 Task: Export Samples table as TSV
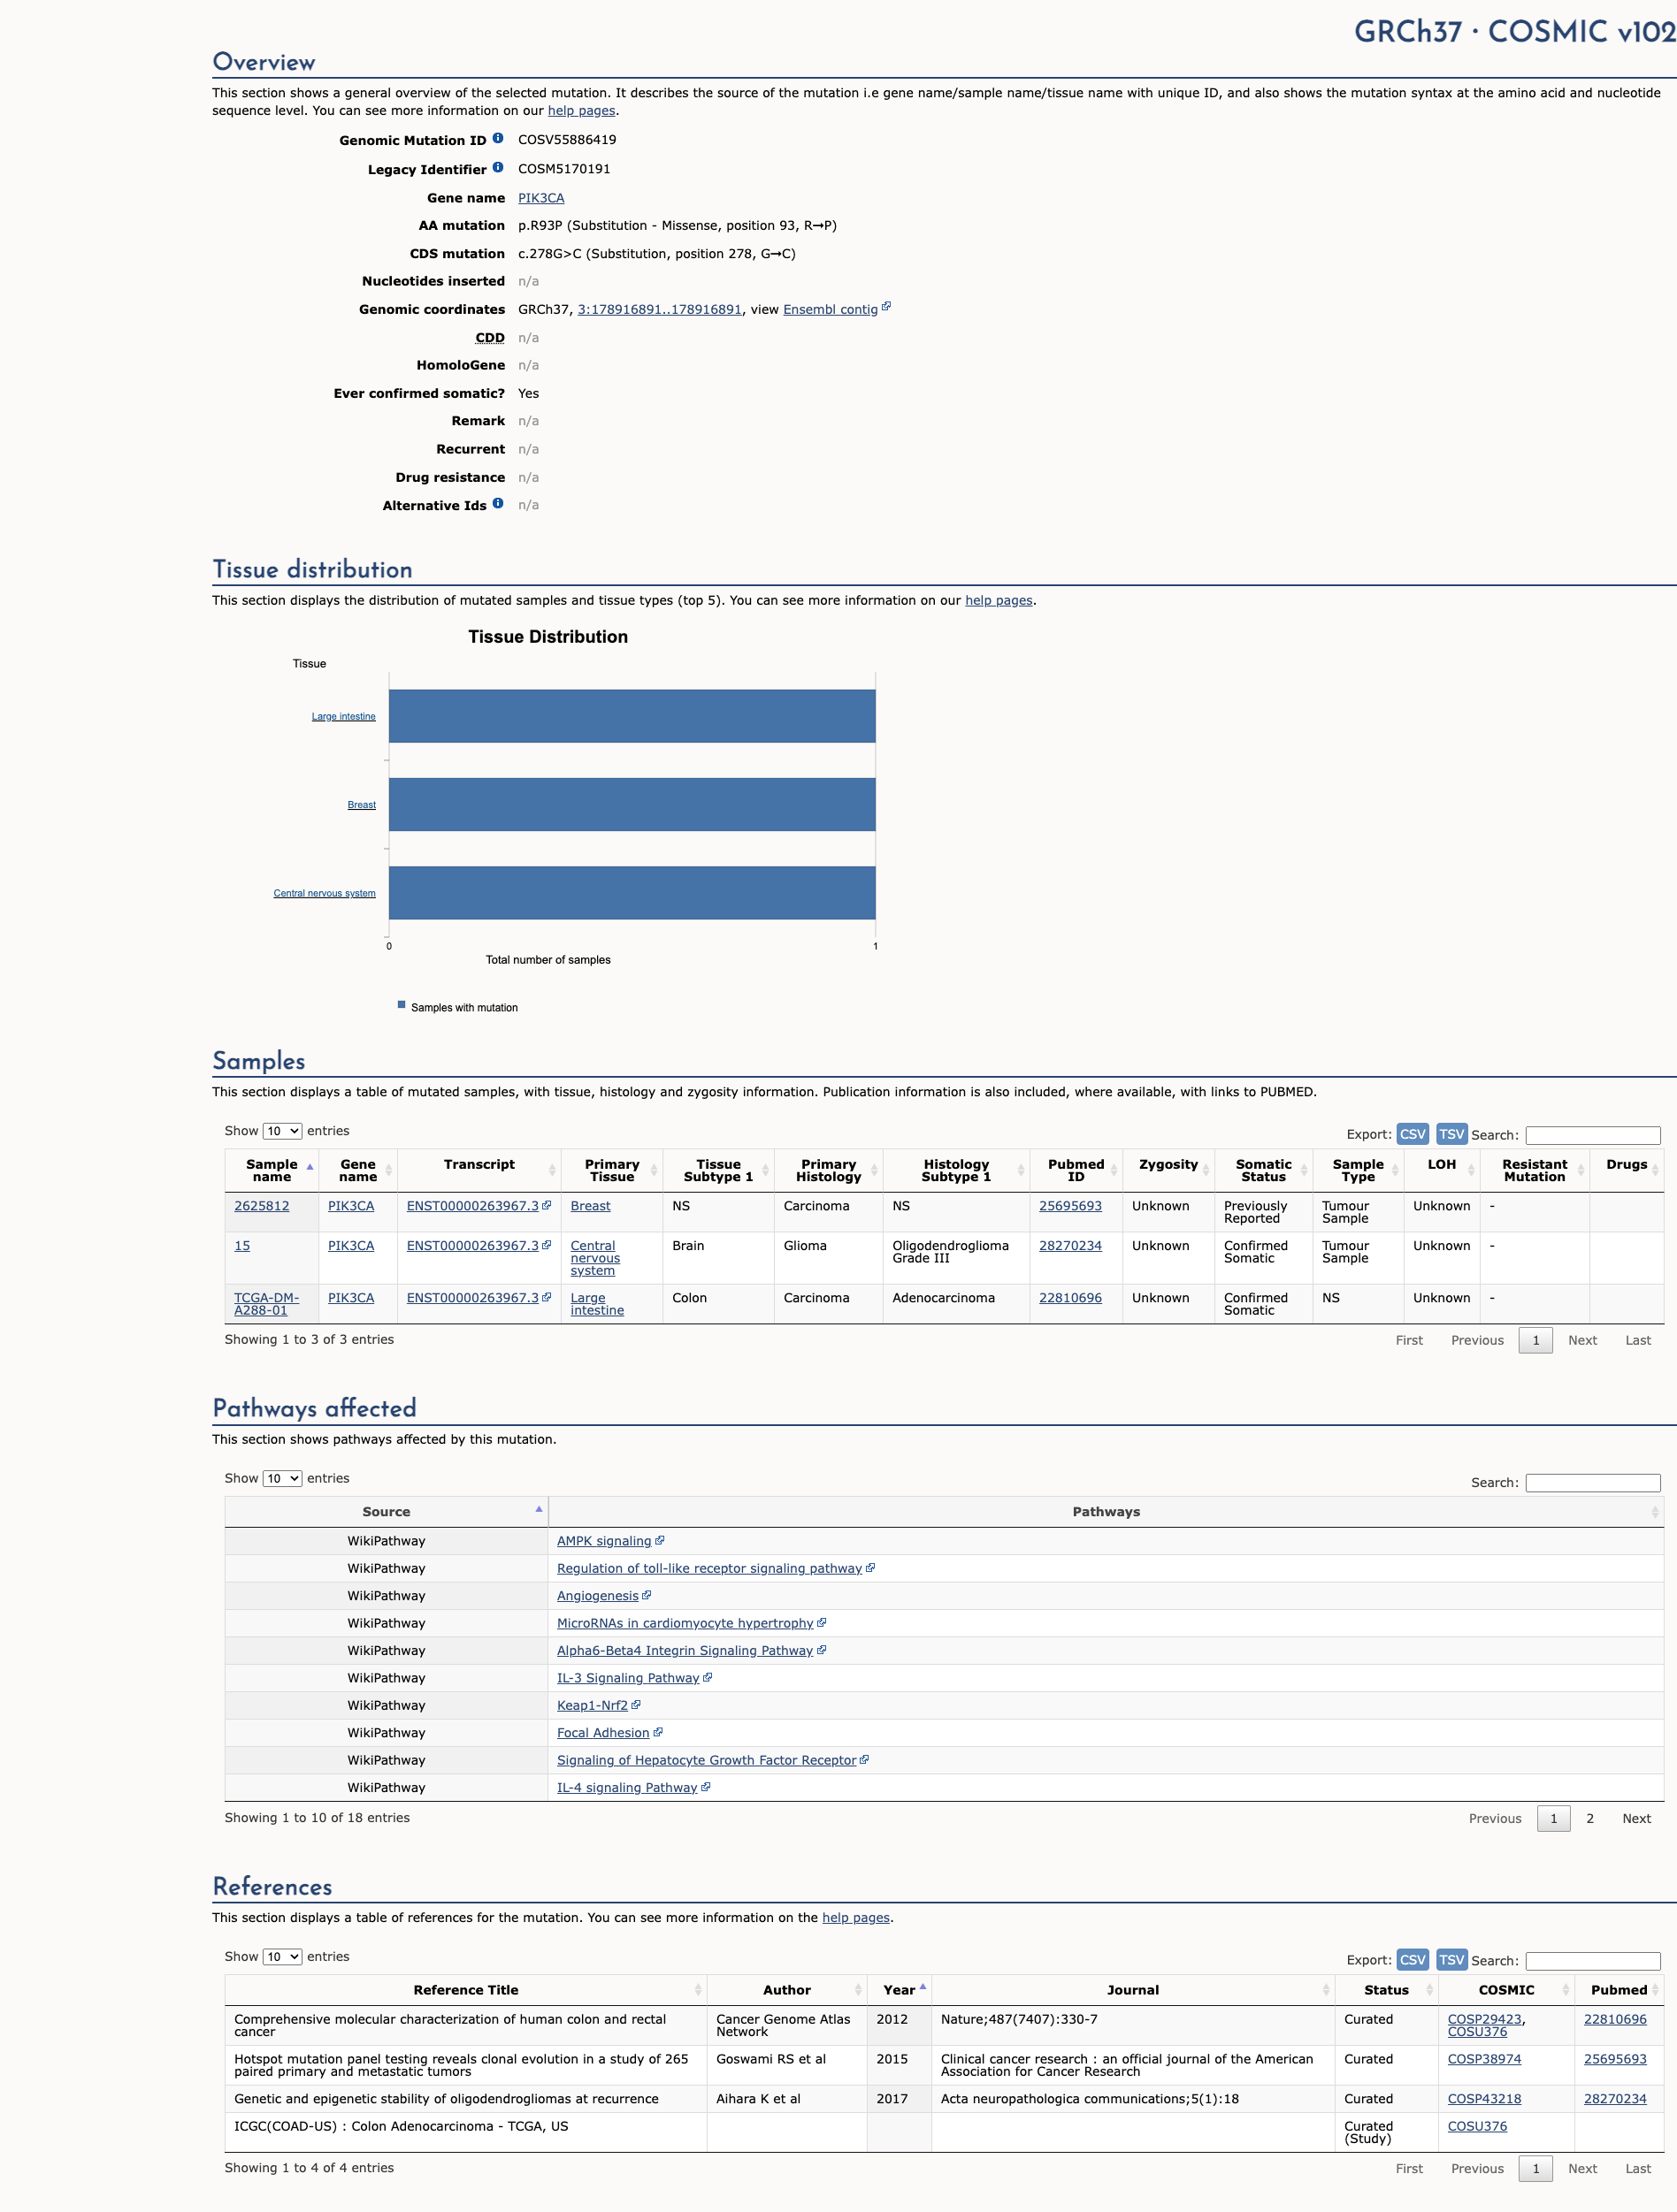point(1451,1134)
